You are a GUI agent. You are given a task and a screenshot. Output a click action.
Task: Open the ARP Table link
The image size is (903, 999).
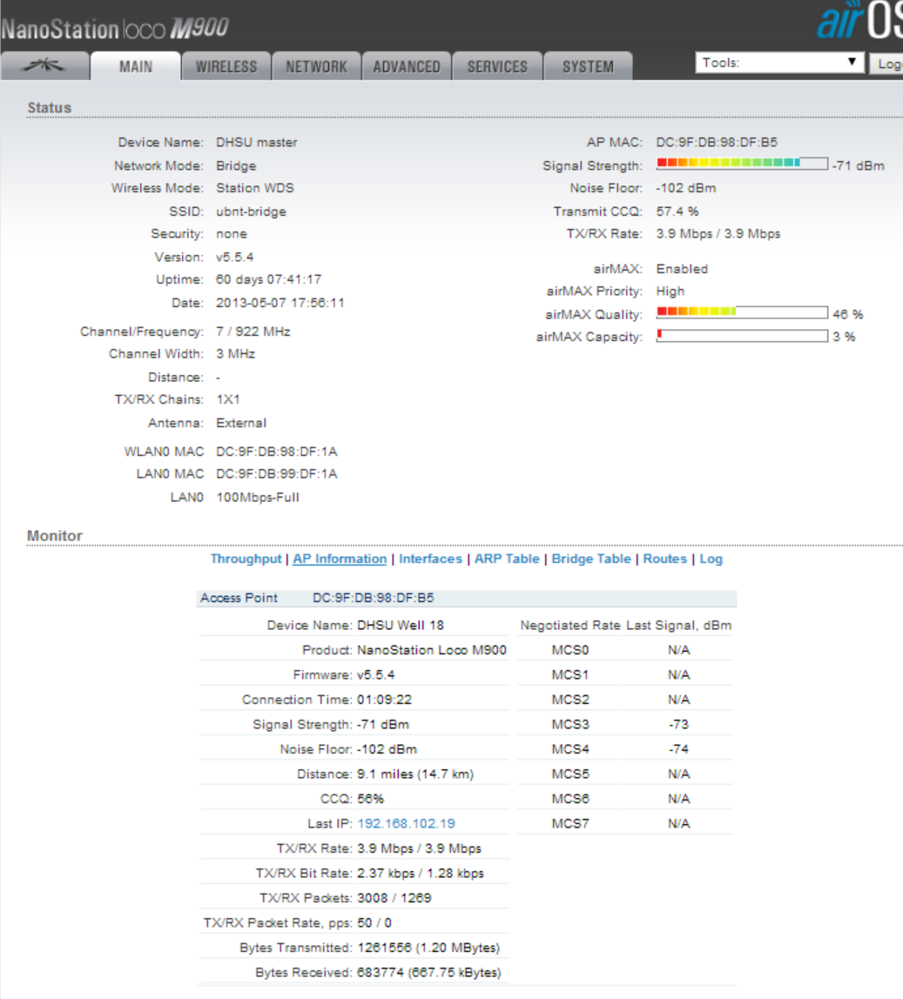507,559
